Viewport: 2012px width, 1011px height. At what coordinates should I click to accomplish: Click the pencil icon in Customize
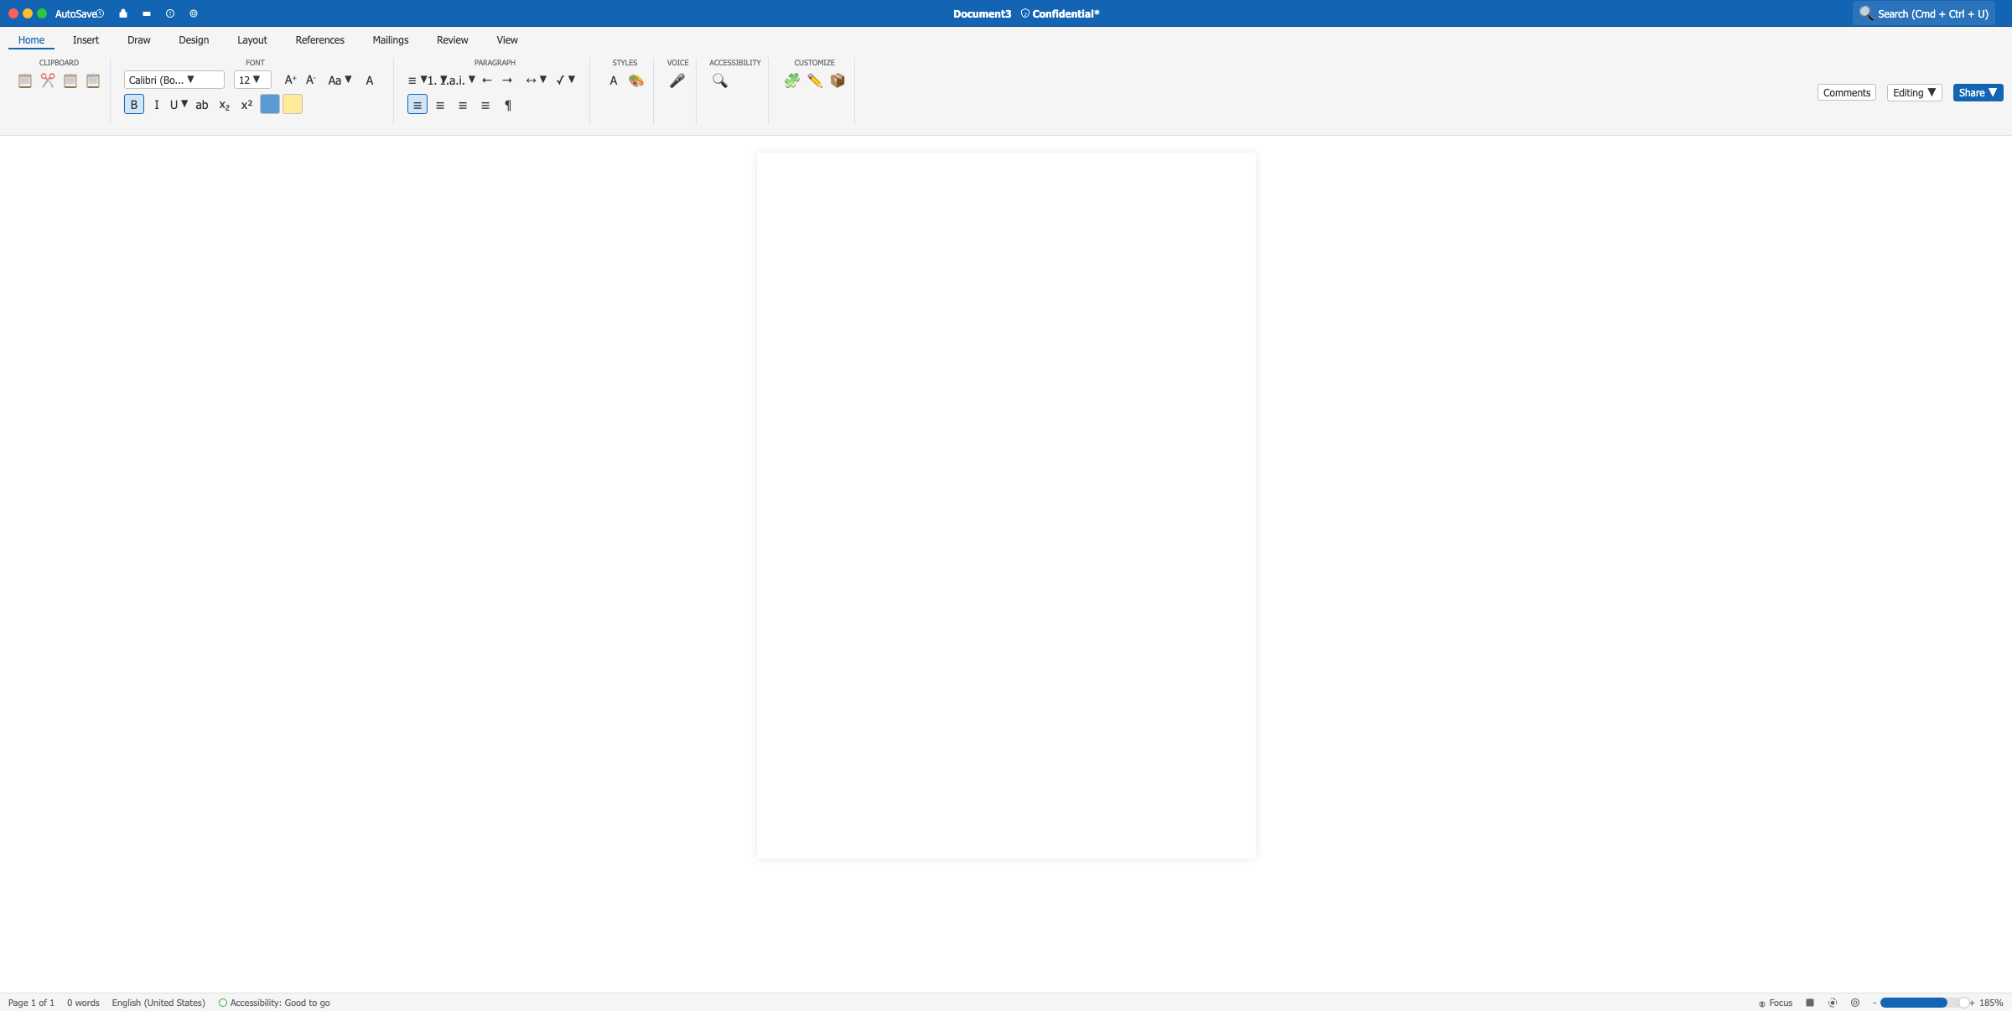(x=814, y=80)
